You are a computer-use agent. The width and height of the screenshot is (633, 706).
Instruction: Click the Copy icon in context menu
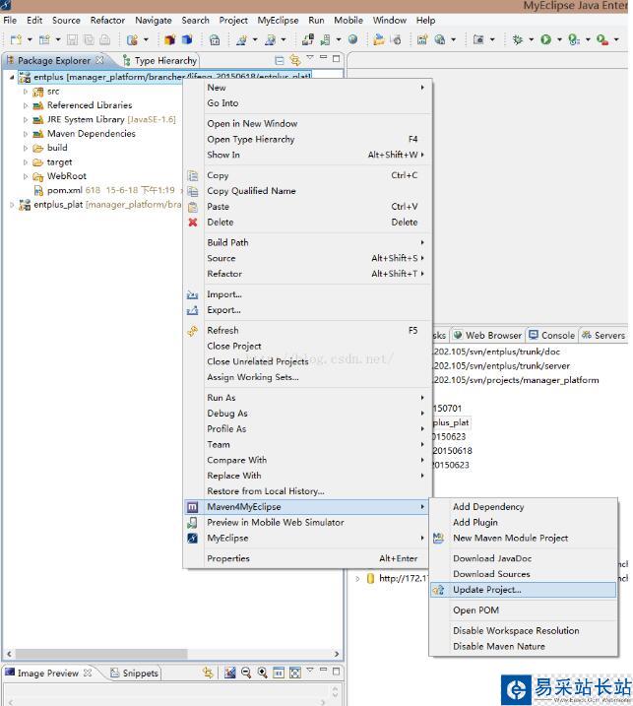tap(192, 175)
